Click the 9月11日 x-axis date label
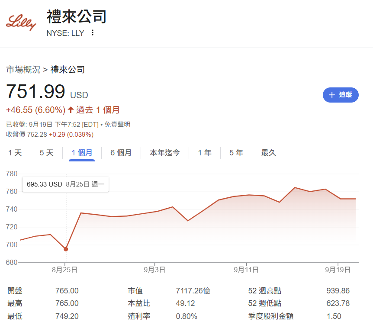The height and width of the screenshot is (325, 373). (246, 270)
